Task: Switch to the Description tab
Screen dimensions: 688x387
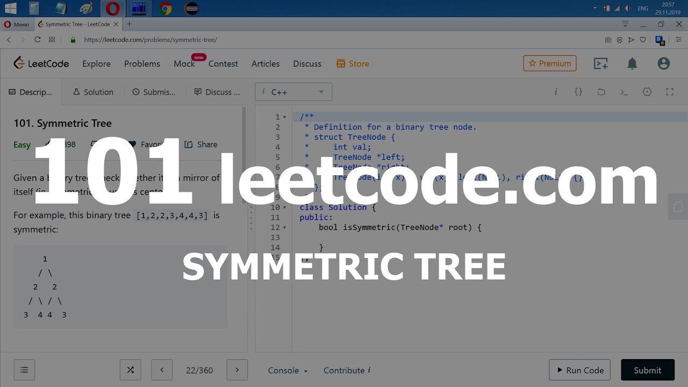Action: click(x=31, y=92)
